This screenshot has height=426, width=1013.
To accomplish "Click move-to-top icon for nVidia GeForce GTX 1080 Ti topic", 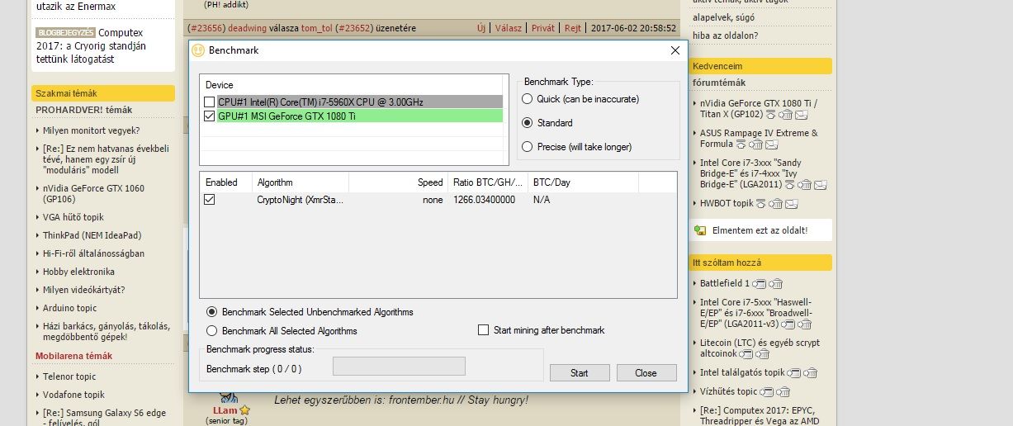I will click(771, 115).
